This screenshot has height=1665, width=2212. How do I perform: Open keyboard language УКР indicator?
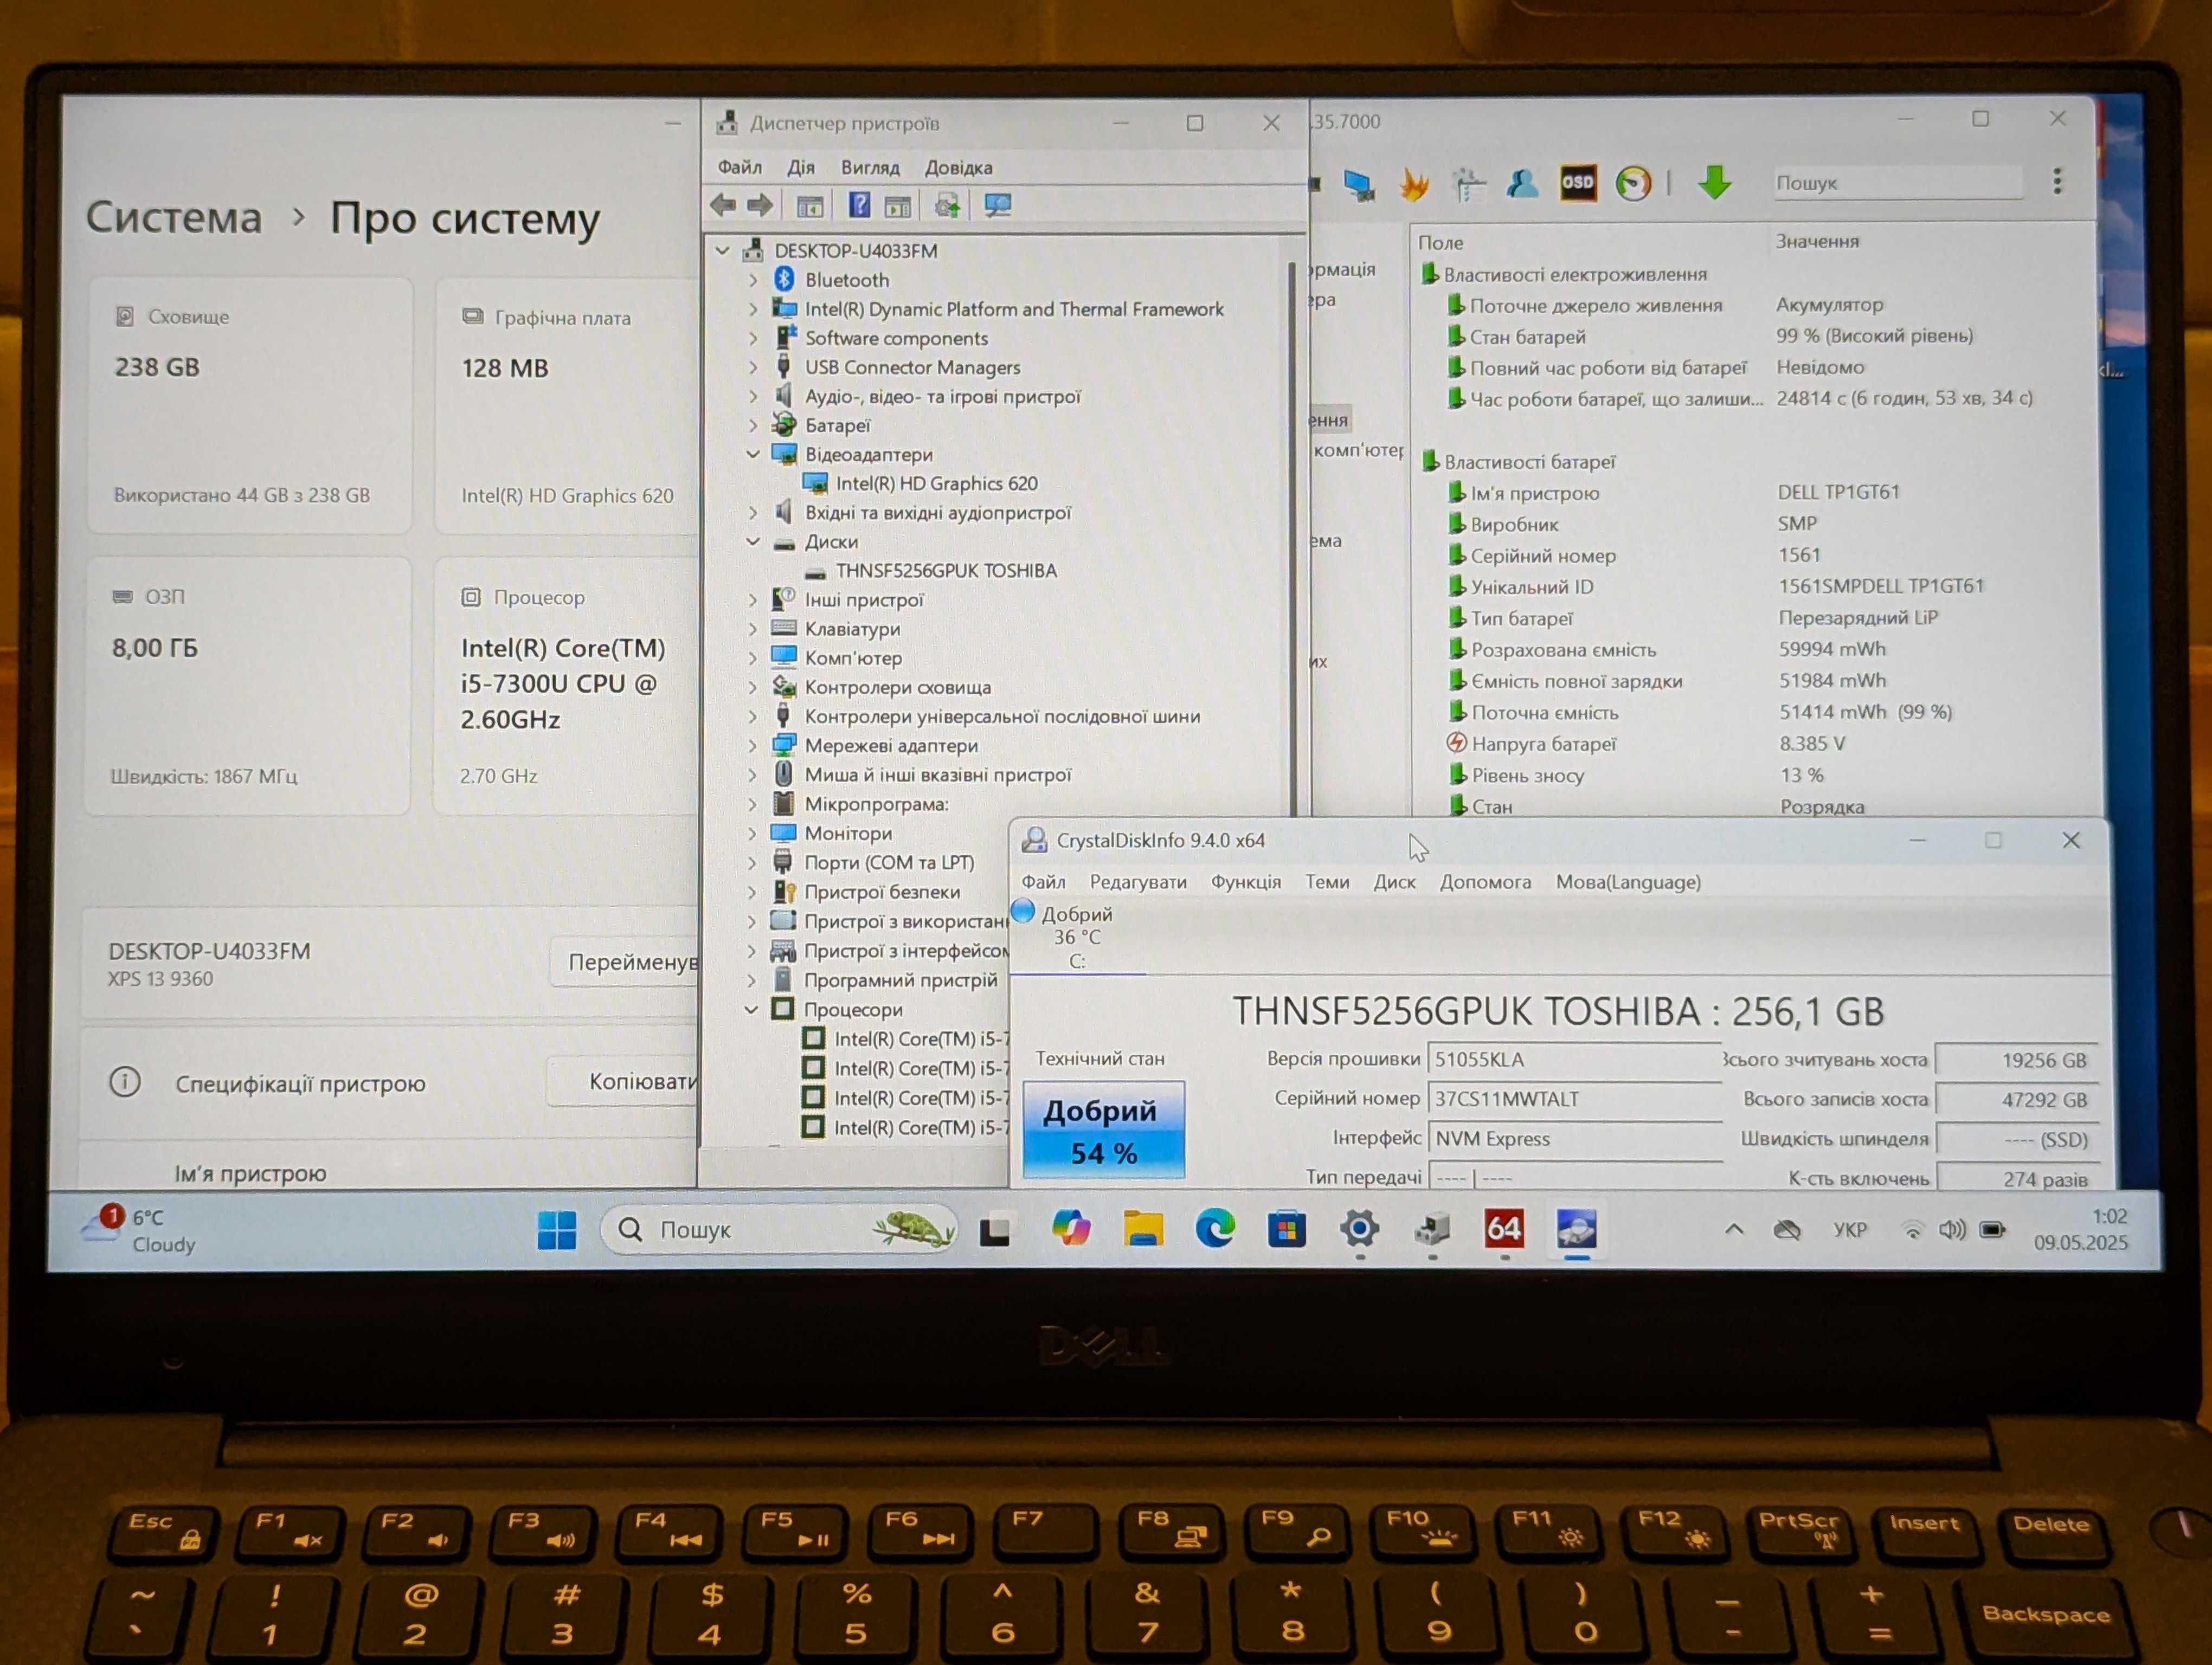point(1850,1229)
